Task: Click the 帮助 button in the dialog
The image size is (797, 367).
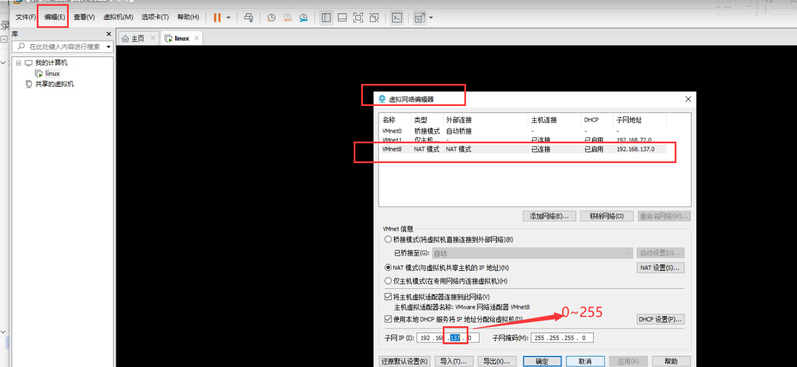Action: click(672, 361)
